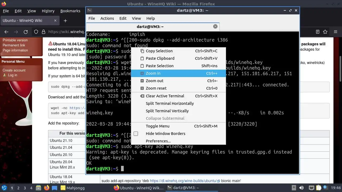This screenshot has width=342, height=192.
Task: Choose Zoom out in the context menu
Action: (x=178, y=81)
